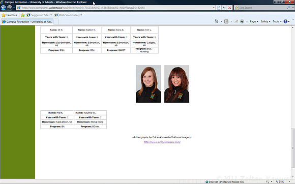Open the Tools menu

point(277,21)
